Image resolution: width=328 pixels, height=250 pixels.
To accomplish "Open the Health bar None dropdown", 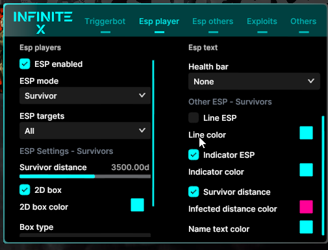I will click(254, 81).
